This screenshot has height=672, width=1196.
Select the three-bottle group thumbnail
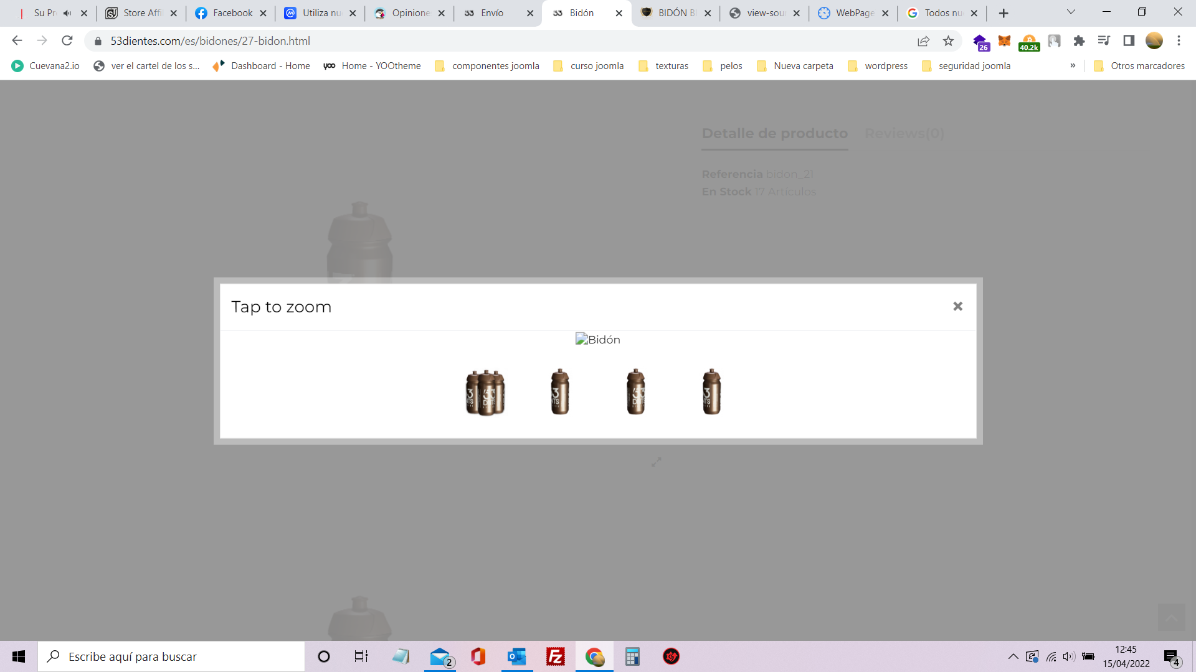(x=485, y=393)
